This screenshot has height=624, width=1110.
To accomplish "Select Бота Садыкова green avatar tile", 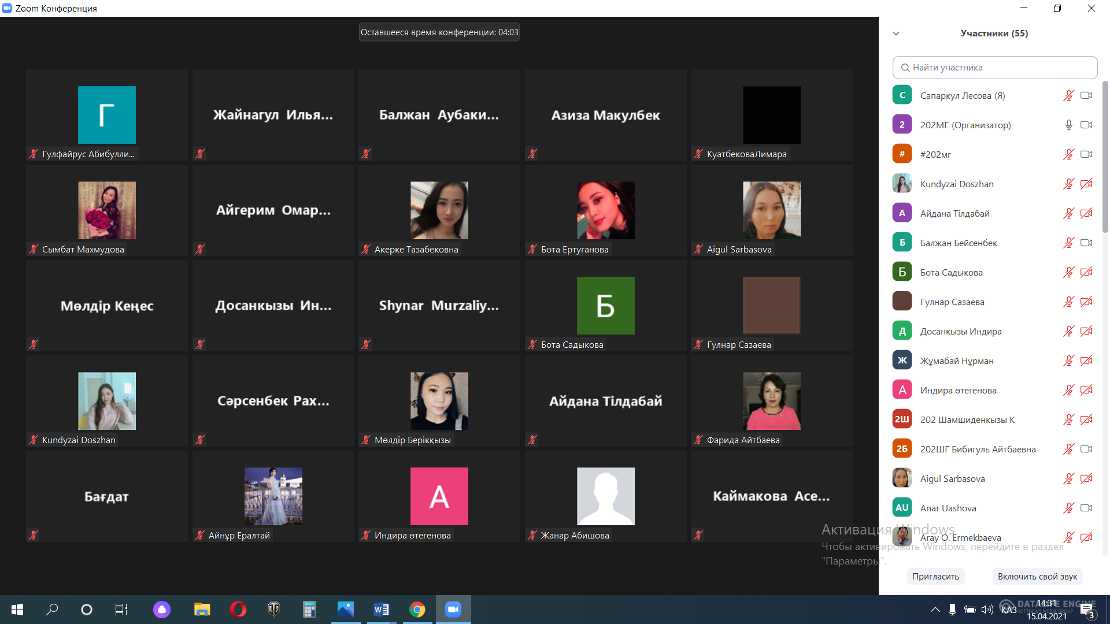I will pos(605,306).
